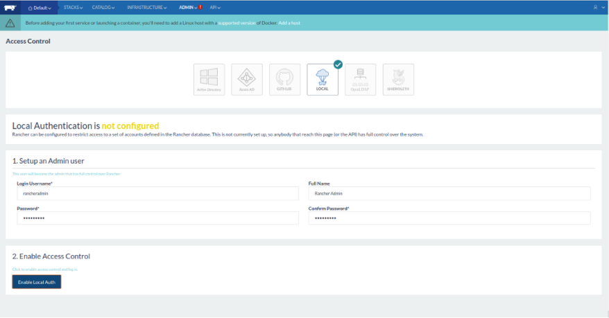Open the Admin menu
This screenshot has height=318, width=609.
pos(189,7)
